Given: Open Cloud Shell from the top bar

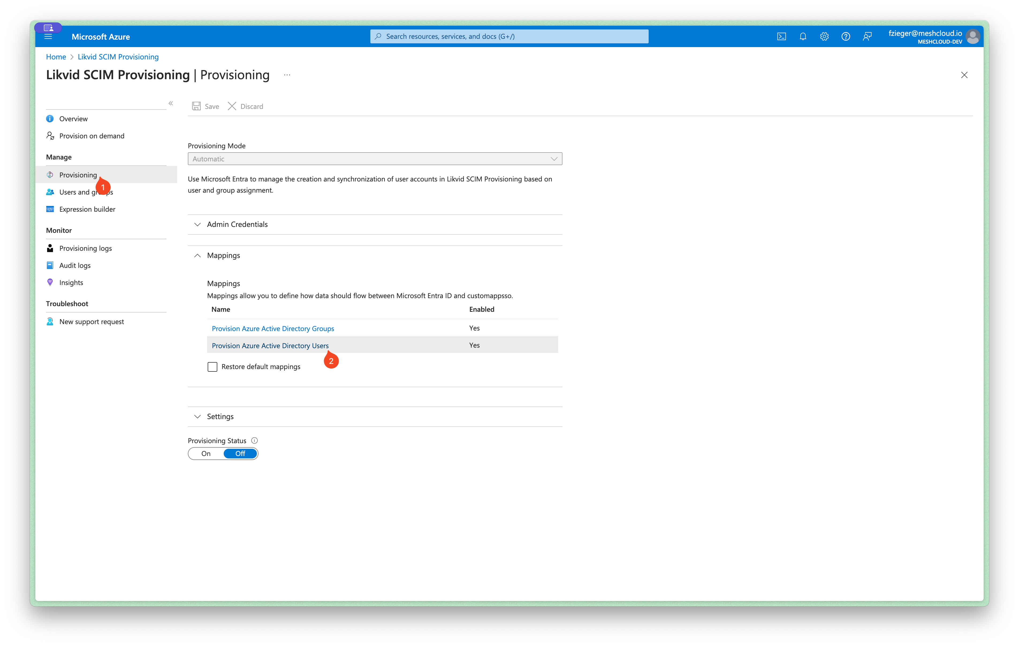Looking at the screenshot, I should pos(781,36).
